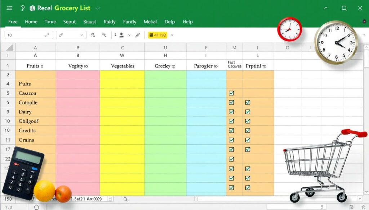Uncheck Dairy checkbox in column M
The height and width of the screenshot is (210, 369).
coord(231,112)
